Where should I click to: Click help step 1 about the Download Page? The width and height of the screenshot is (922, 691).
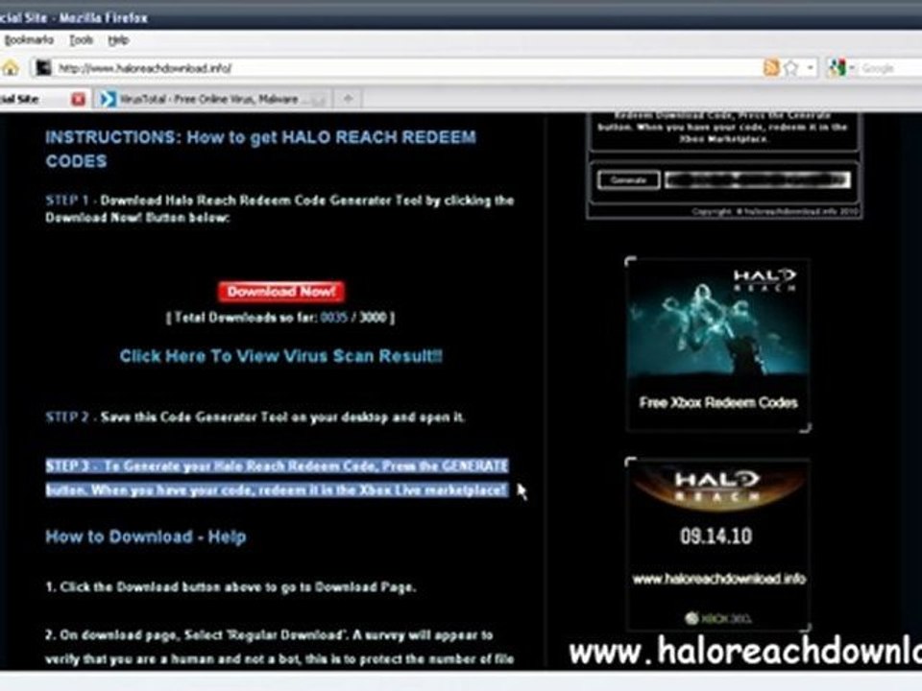230,587
